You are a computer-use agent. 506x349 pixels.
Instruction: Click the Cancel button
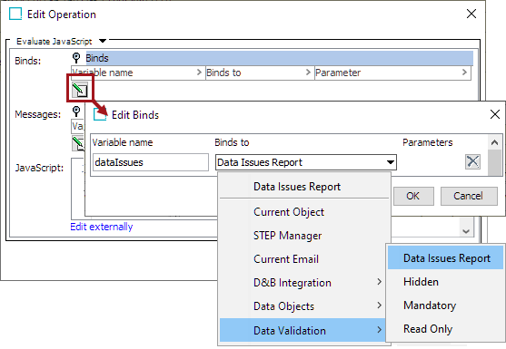point(469,196)
